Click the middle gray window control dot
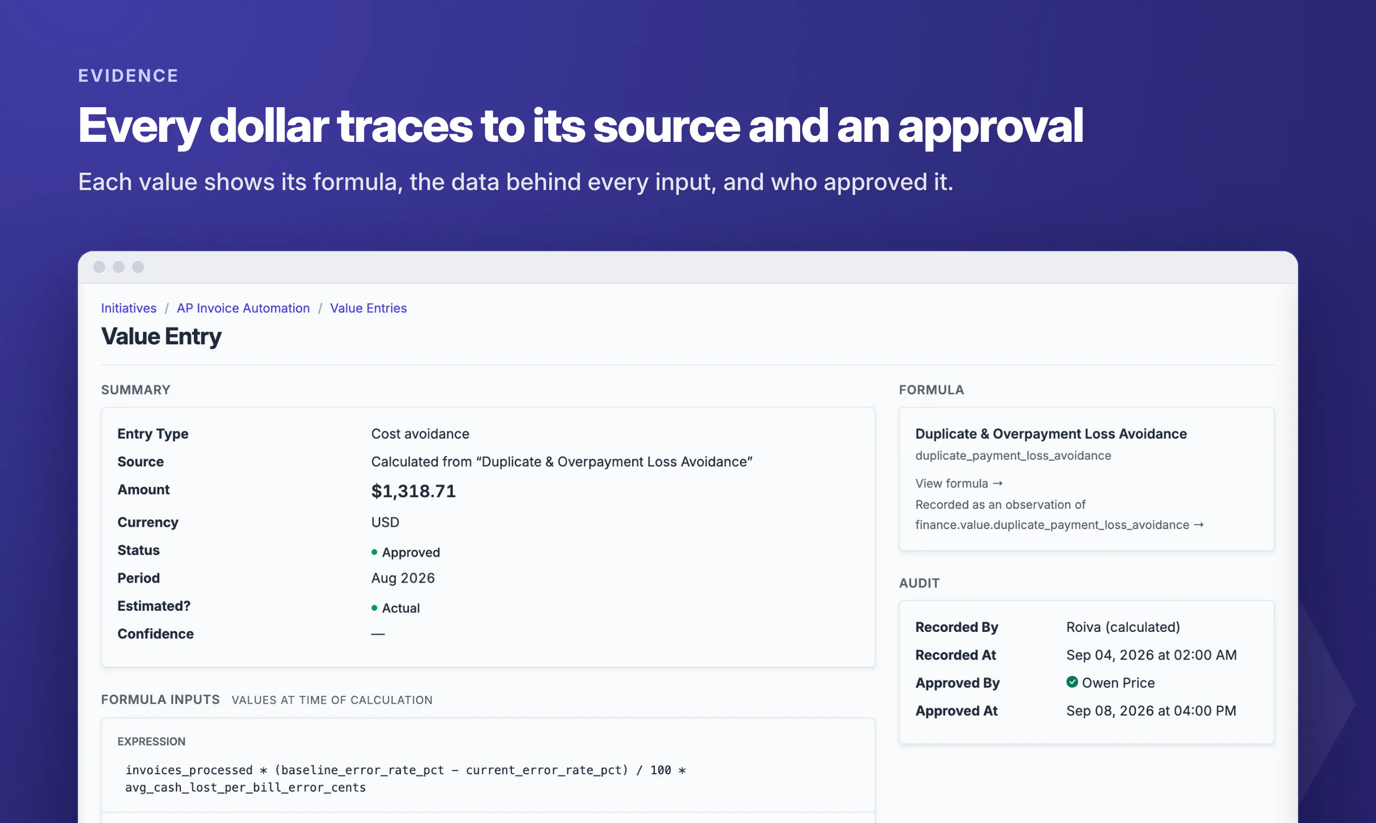Screen dimensions: 1376x823 tap(119, 267)
